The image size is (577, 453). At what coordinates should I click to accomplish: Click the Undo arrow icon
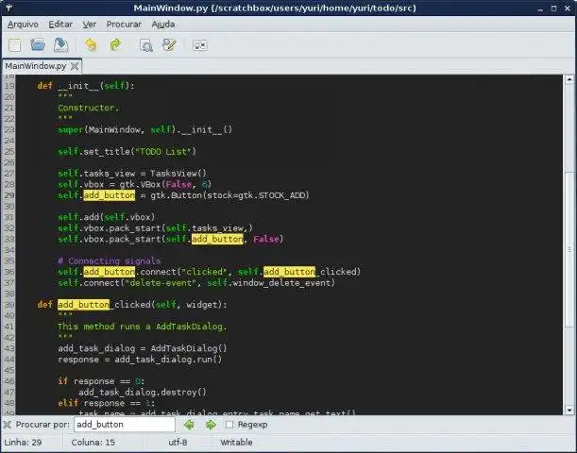point(91,44)
